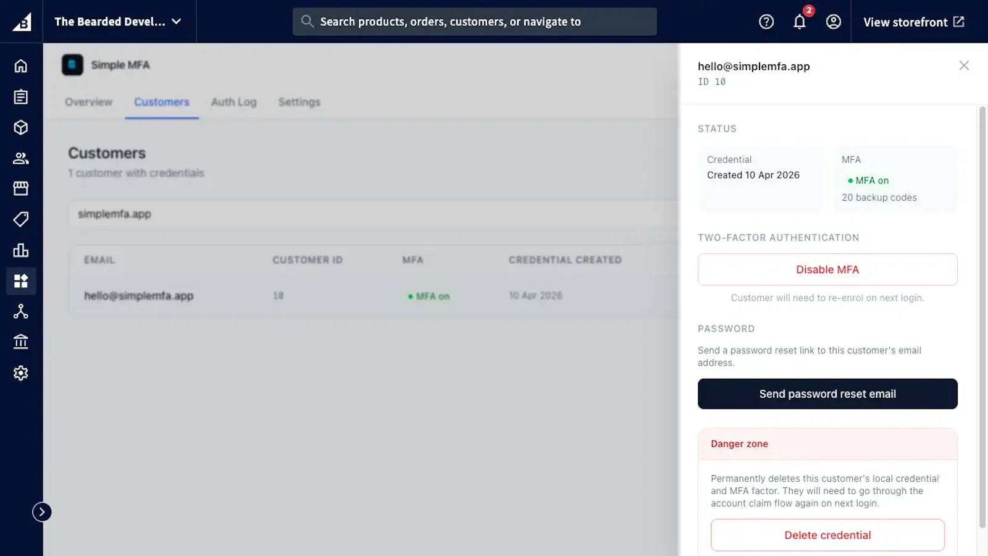This screenshot has height=556, width=988.
Task: Open the Customers people icon in sidebar
Action: coord(21,158)
